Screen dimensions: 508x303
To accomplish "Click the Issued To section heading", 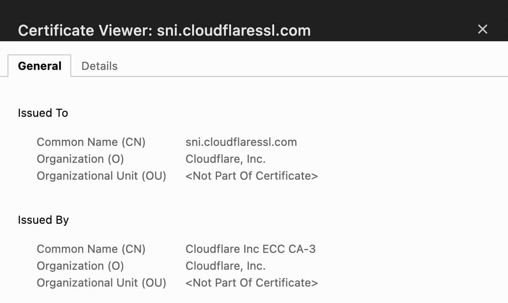I will coord(43,113).
